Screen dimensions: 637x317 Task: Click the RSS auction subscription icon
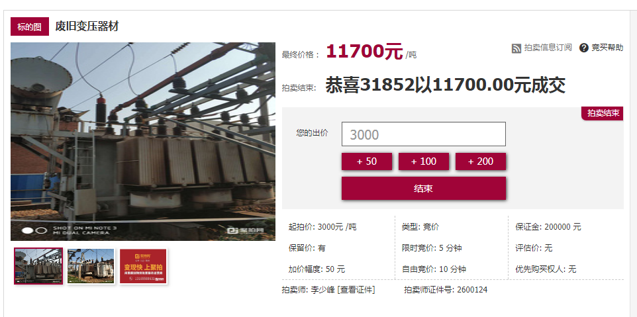516,48
